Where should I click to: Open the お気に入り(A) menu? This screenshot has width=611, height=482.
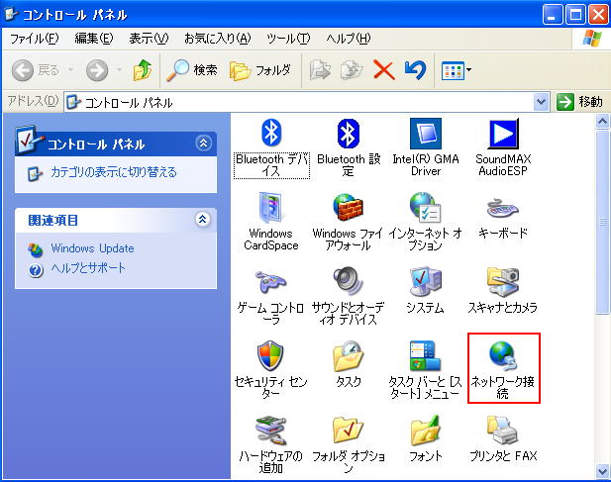point(218,39)
